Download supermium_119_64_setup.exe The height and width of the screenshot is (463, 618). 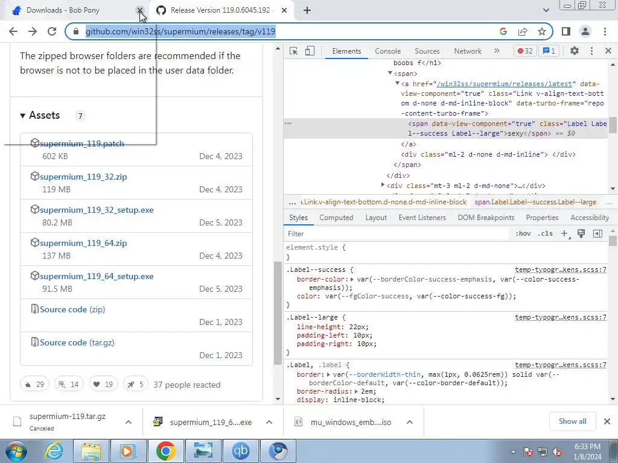[x=97, y=276]
